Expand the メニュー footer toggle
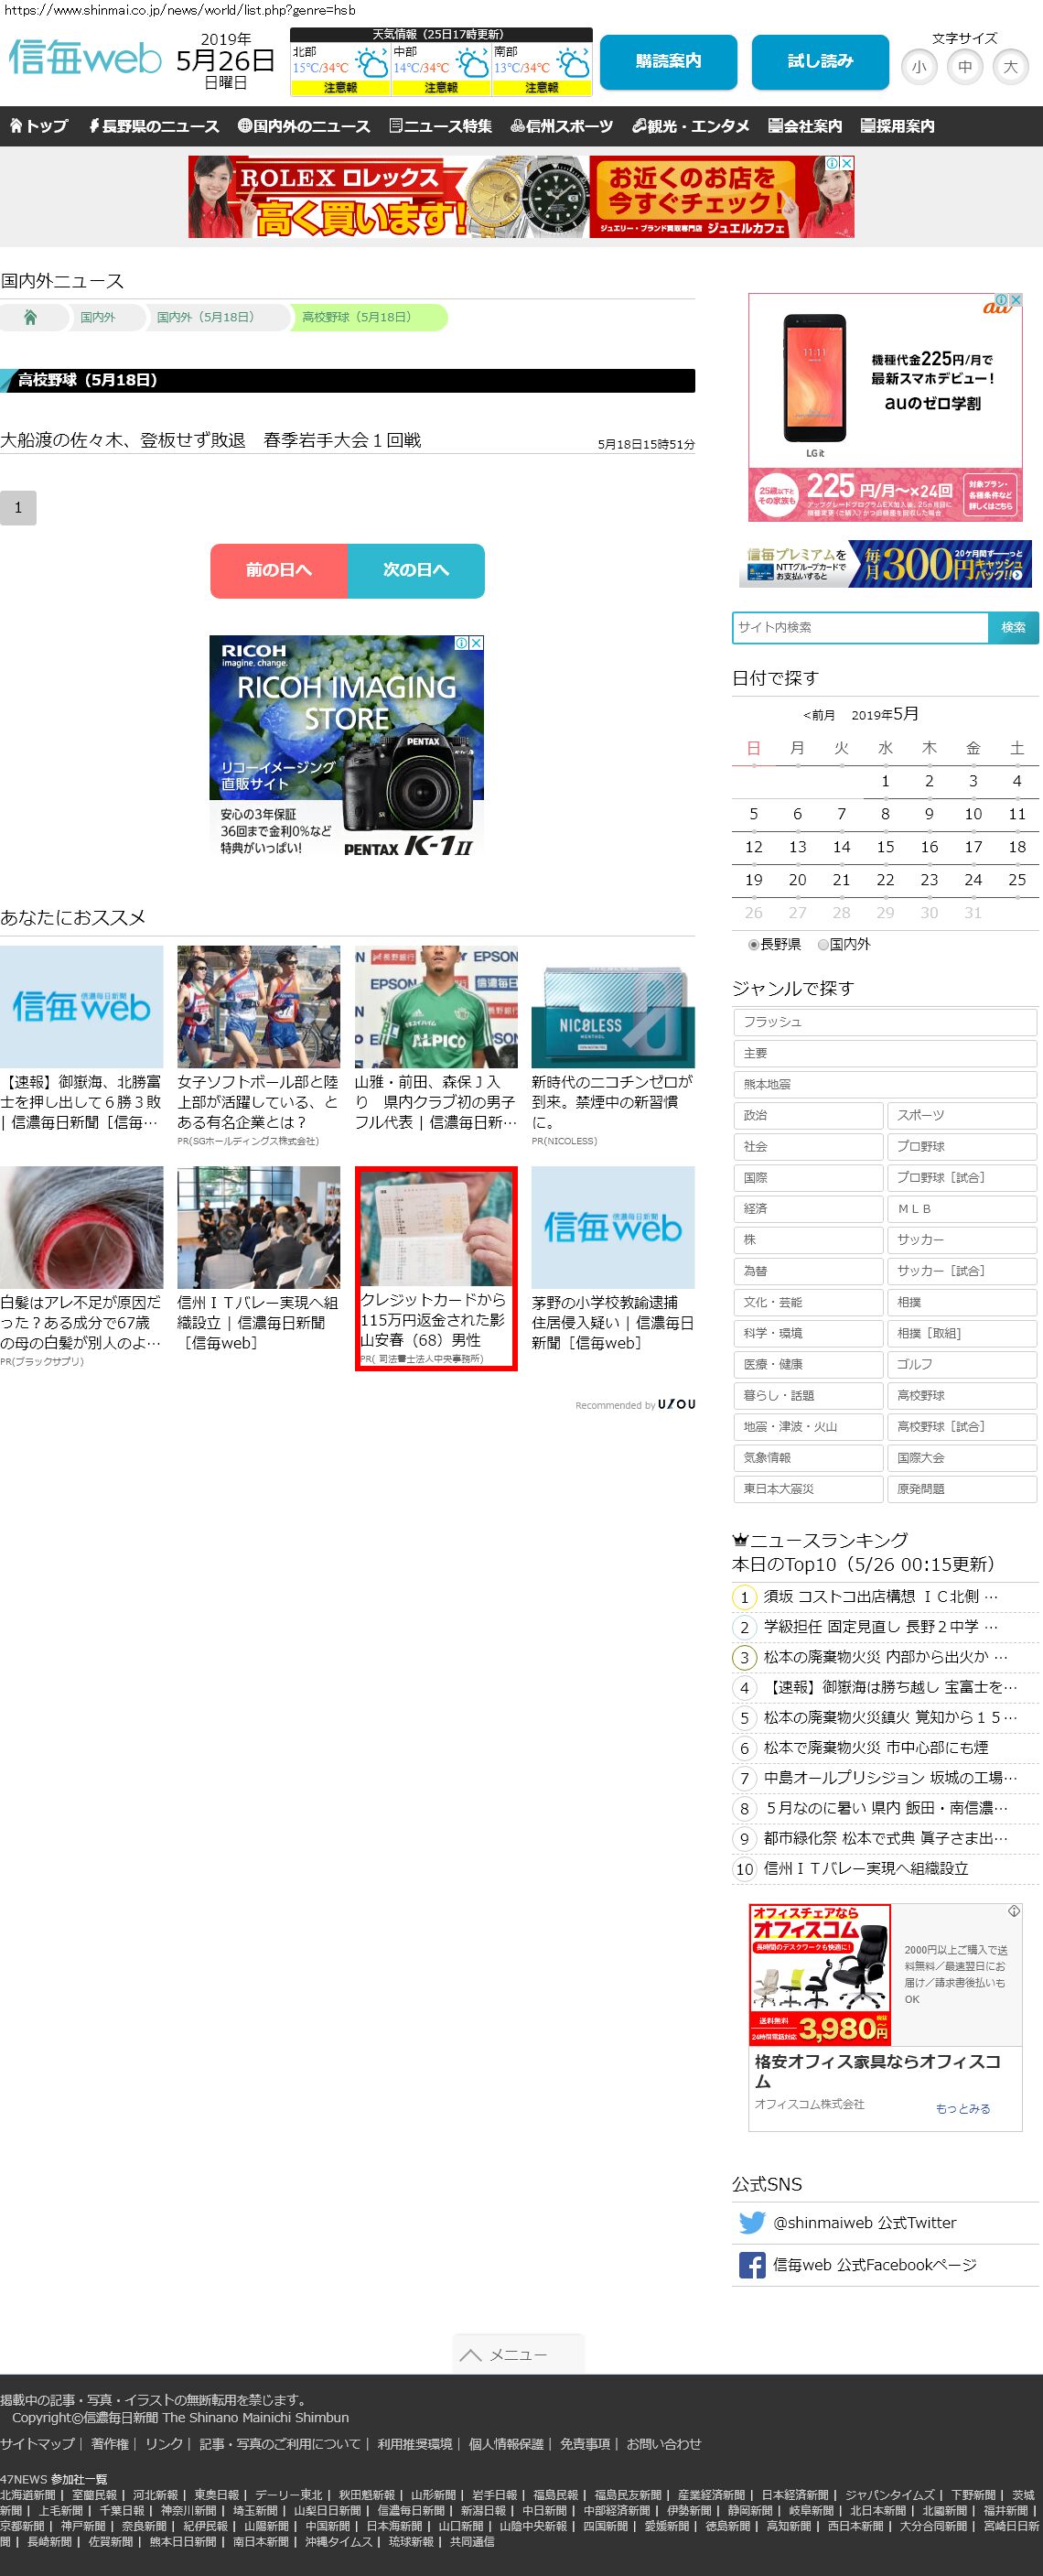Screen dimensions: 1043x2576 coord(518,2355)
